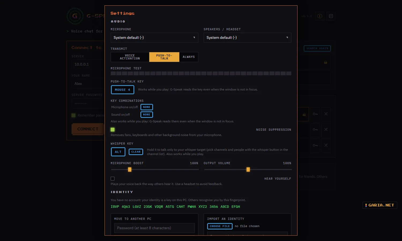Click the IBVP fingerprint code block
Viewport: 402px width, 241px height.
pos(115,207)
